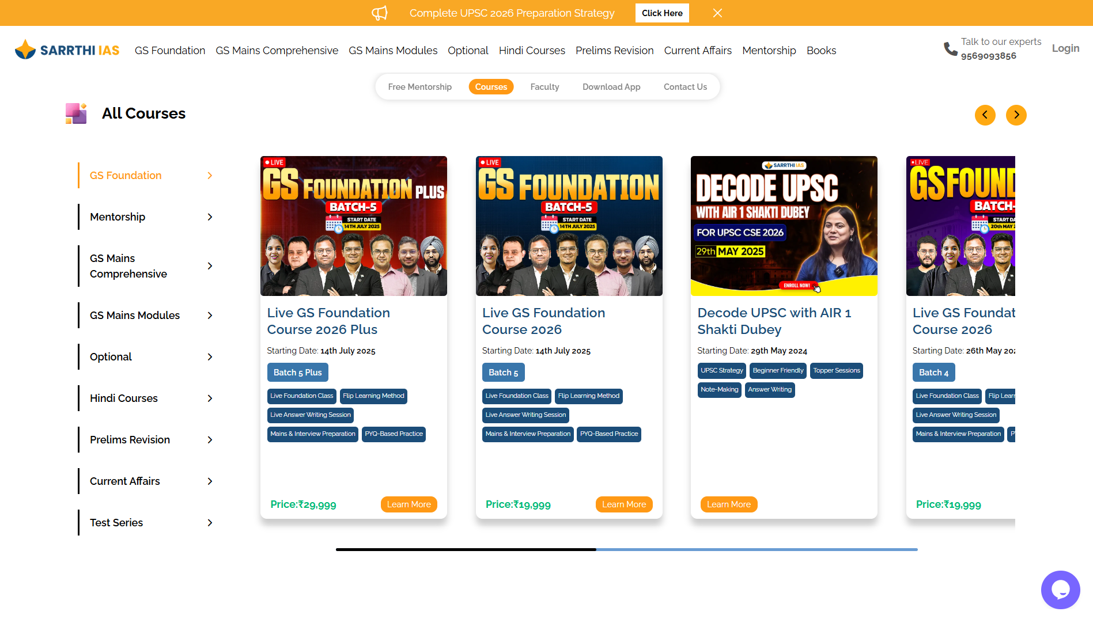Click Here button in top banner
The image size is (1093, 619).
point(662,13)
